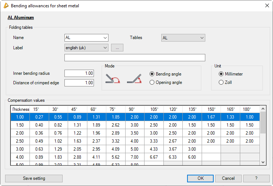Open help with the ? button

coord(256,178)
